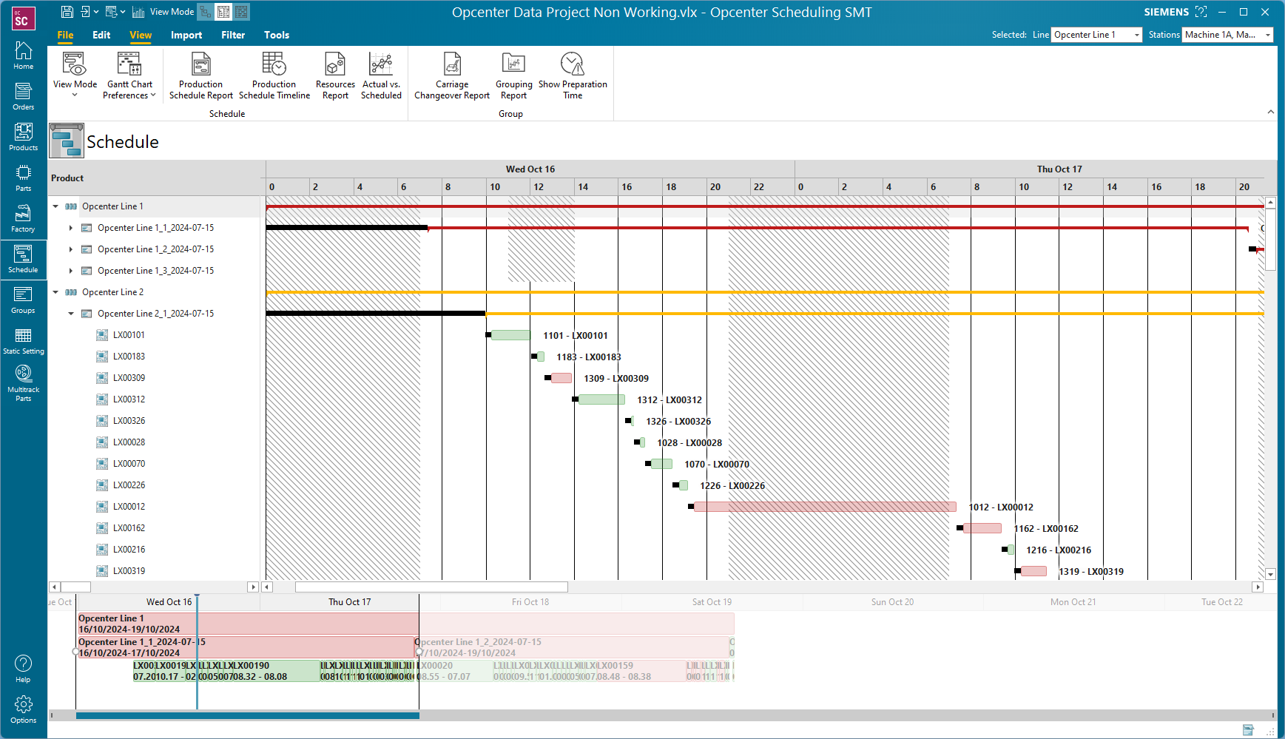Screen dimensions: 1285x739
Task: Click Show Preparation Time
Action: (573, 74)
